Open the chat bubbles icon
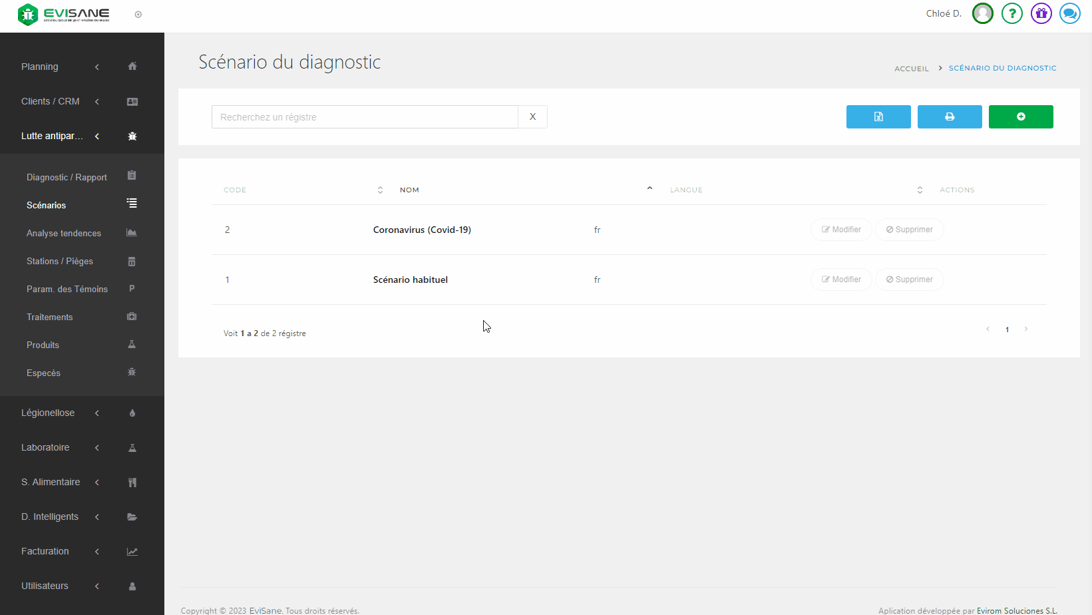1092x615 pixels. point(1069,13)
